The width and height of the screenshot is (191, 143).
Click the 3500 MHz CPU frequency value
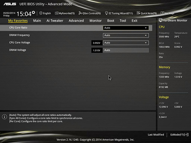pos(164,37)
